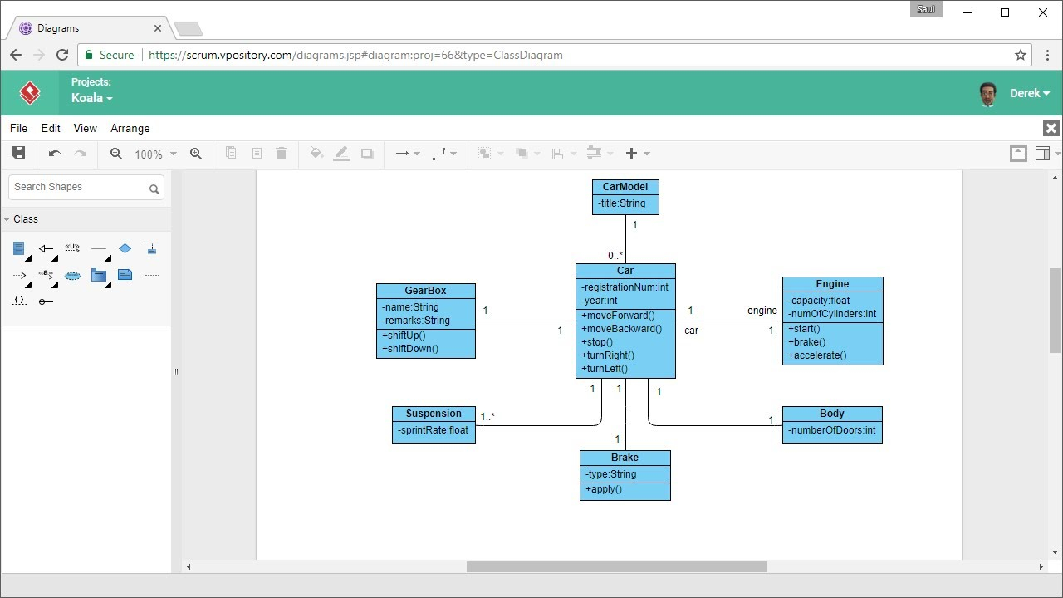This screenshot has height=598, width=1063.
Task: Click the copy icon in toolbar
Action: (231, 154)
